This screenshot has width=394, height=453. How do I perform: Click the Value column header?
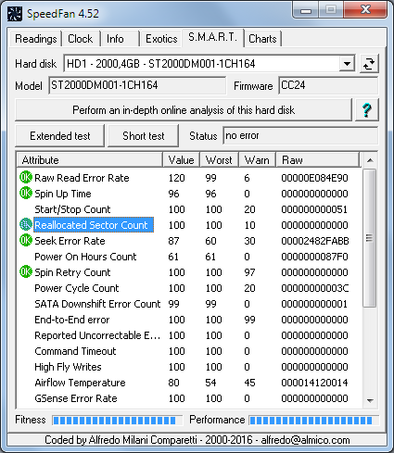[182, 160]
